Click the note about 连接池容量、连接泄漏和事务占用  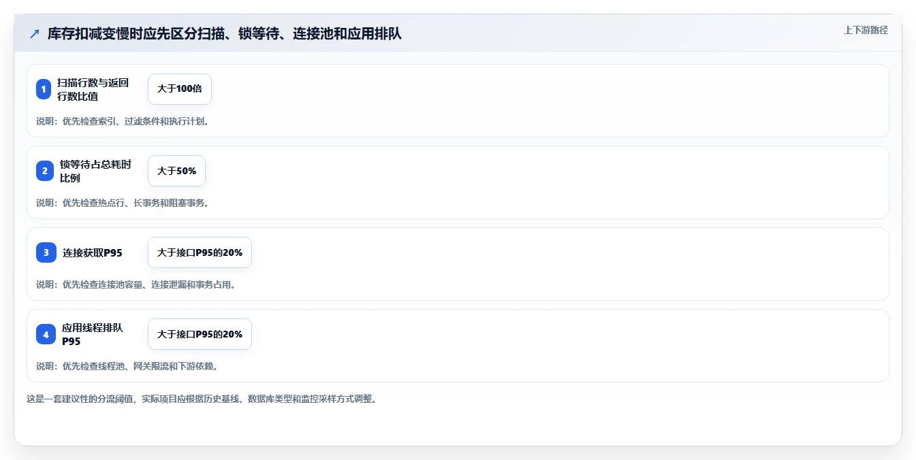pos(136,284)
